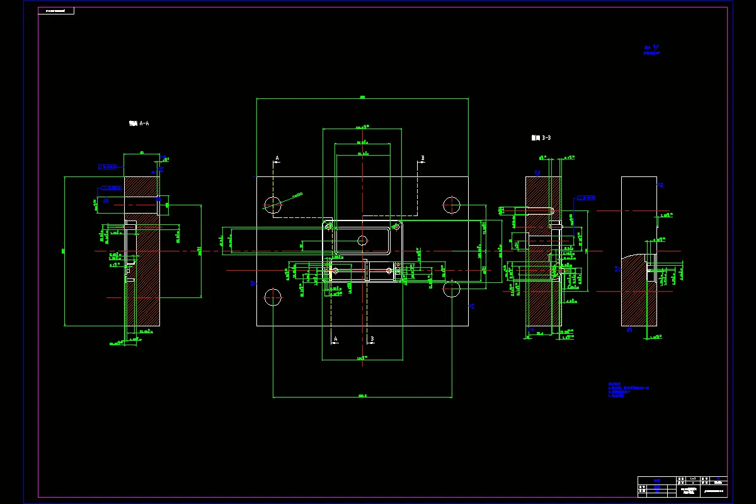Click the lower section marker letter A
Screen dimensions: 756x504
pos(335,339)
